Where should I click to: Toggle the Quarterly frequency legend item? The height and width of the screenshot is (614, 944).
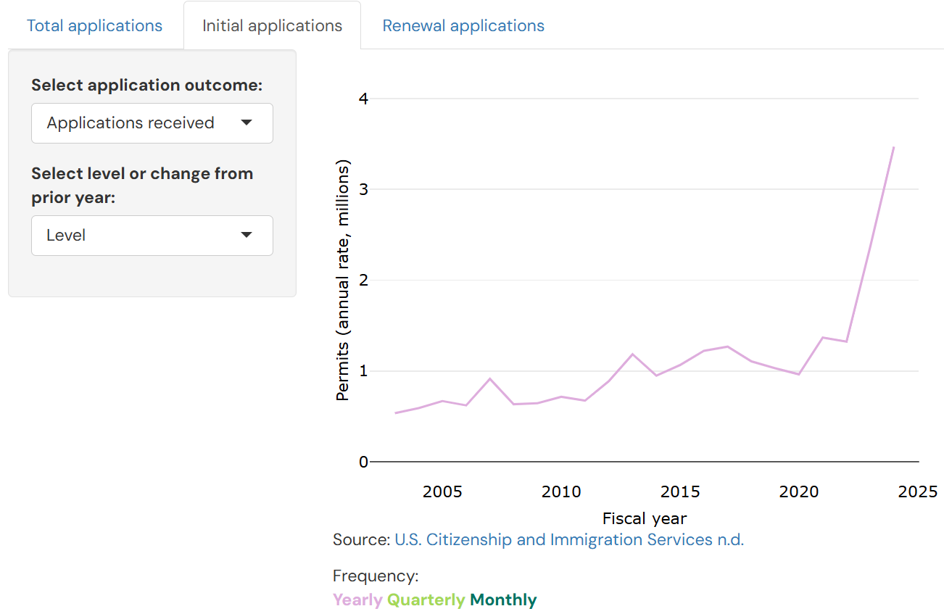pyautogui.click(x=426, y=600)
